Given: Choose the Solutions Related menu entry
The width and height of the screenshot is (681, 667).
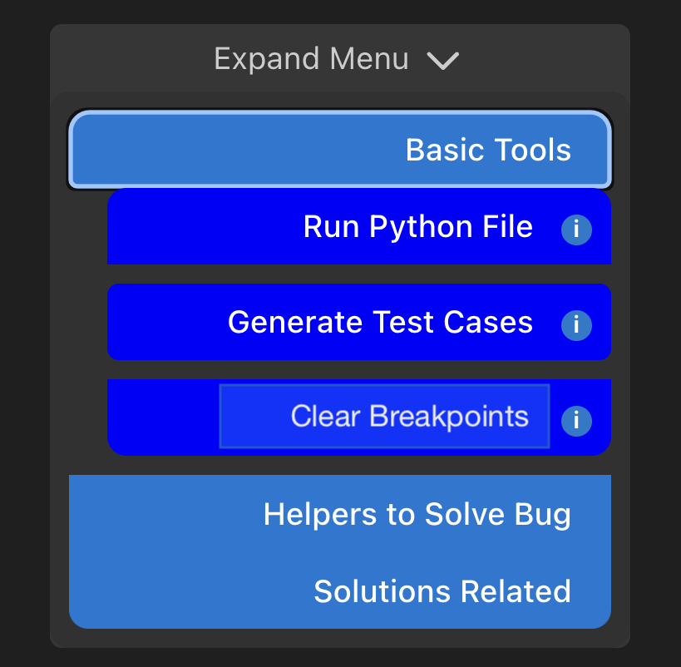Looking at the screenshot, I should click(x=442, y=591).
